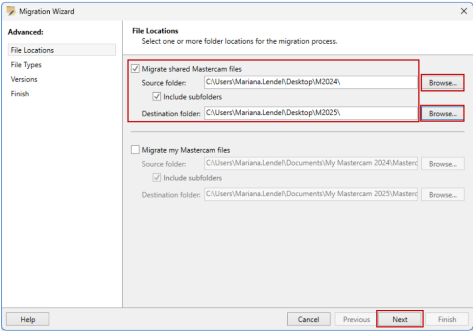This screenshot has width=476, height=333.
Task: Toggle Include subfolders under my Mastercam files
Action: (x=157, y=178)
